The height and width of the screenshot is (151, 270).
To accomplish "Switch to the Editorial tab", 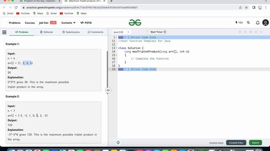I will click(46, 32).
